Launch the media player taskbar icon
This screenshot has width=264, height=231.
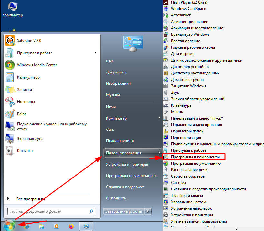57,226
